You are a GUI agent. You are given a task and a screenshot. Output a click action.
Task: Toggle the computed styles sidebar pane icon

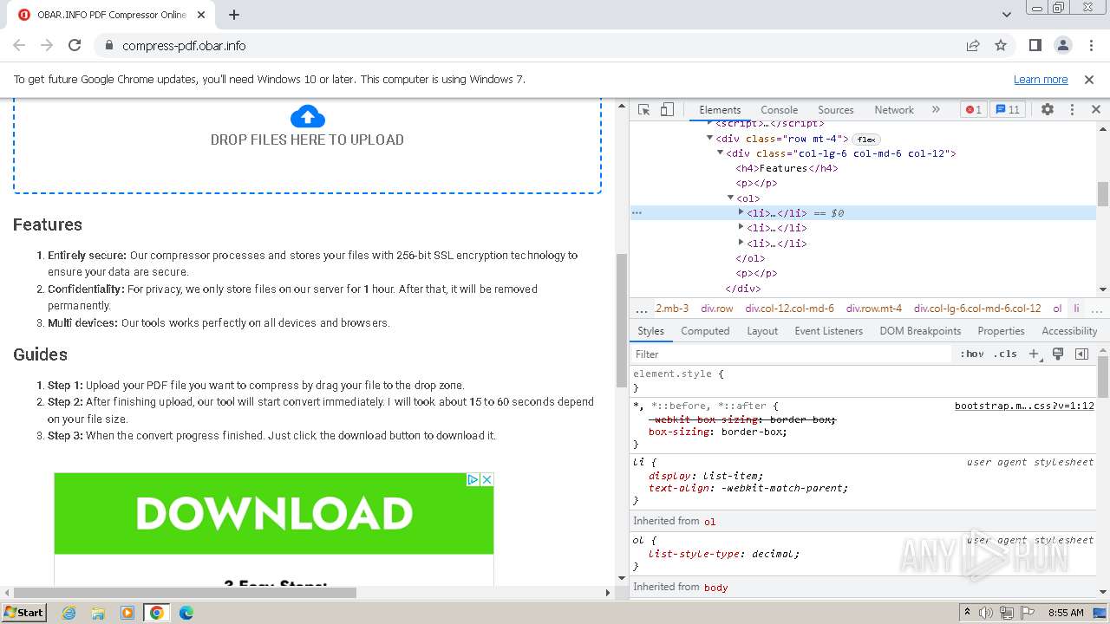click(x=1081, y=354)
